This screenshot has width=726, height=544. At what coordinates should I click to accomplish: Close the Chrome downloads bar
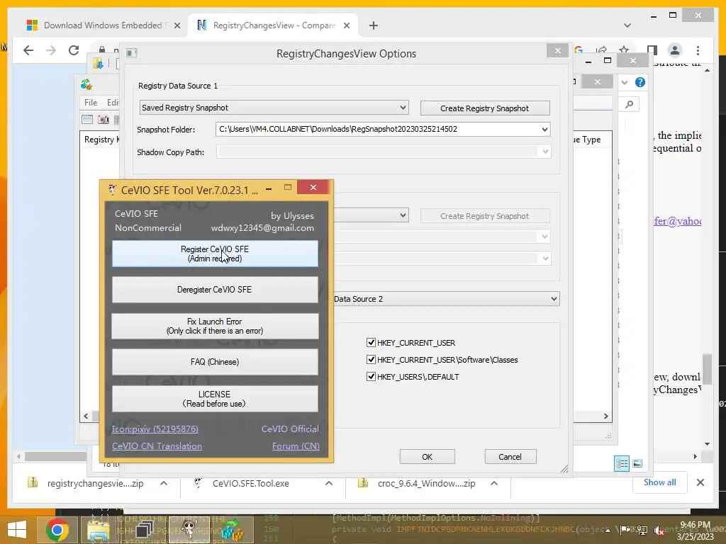click(x=700, y=482)
